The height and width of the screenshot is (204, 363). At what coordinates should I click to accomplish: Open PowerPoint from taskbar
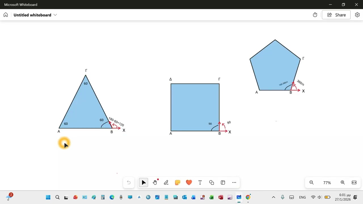[x=75, y=197]
